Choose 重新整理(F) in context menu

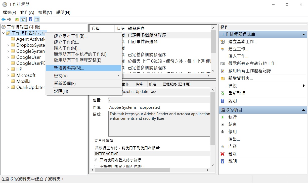(83, 83)
